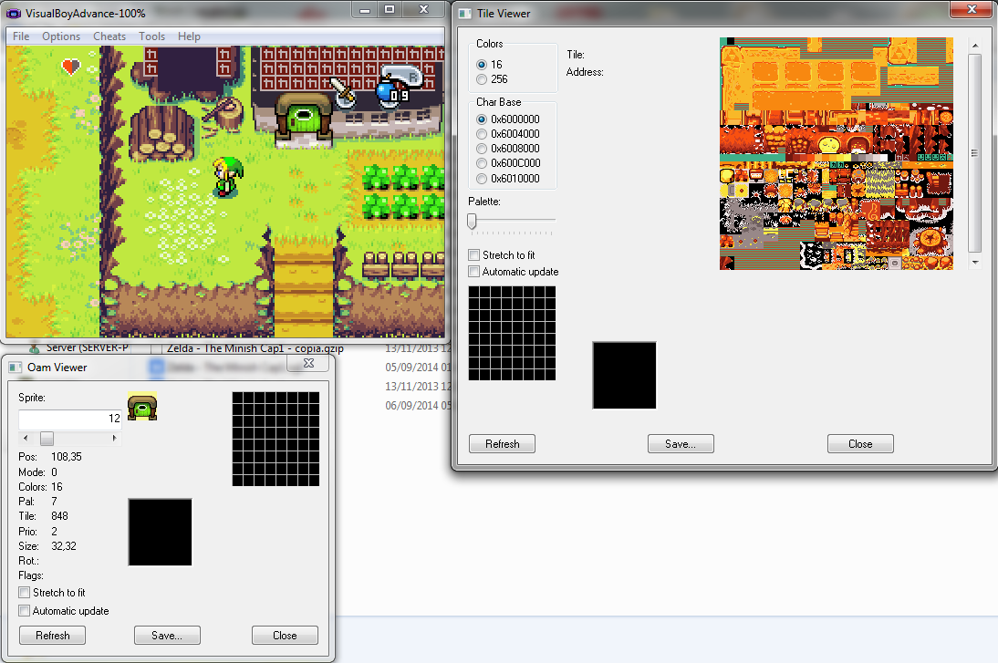Click the Tile Viewer vertical scrollbar thumb
Screen dimensions: 998x663
975,152
